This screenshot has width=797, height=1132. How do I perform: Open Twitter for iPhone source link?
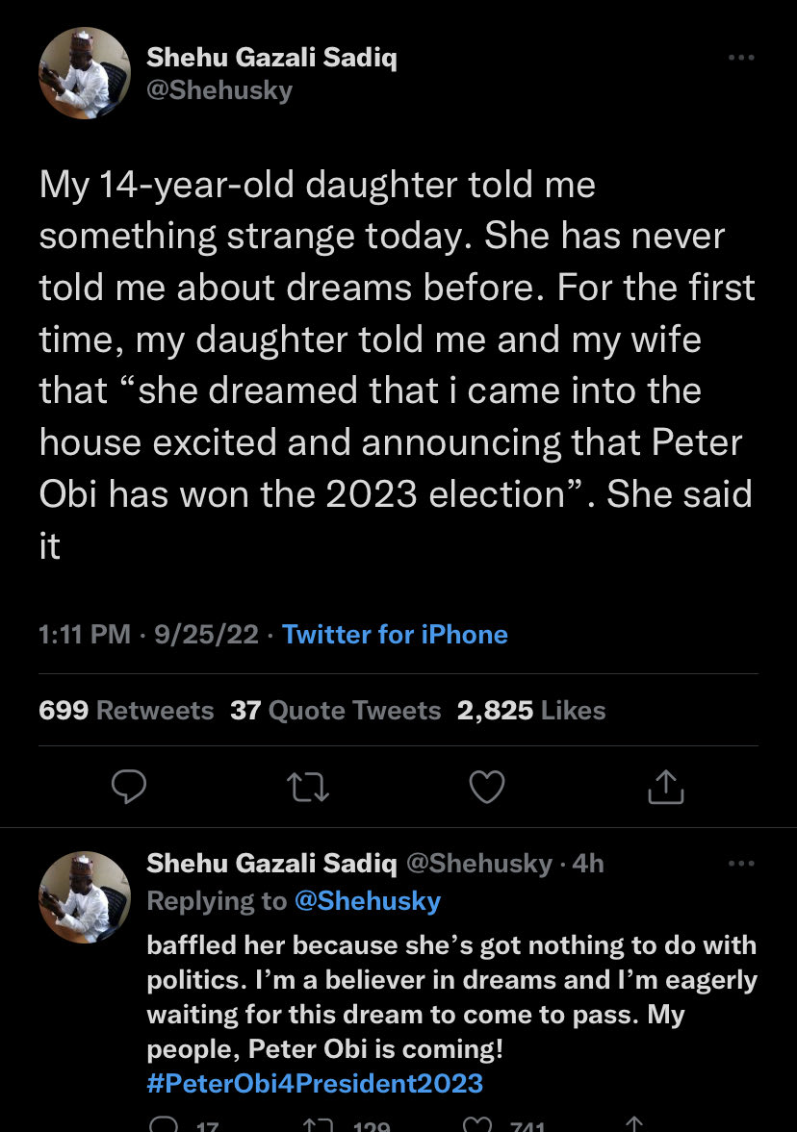[395, 635]
